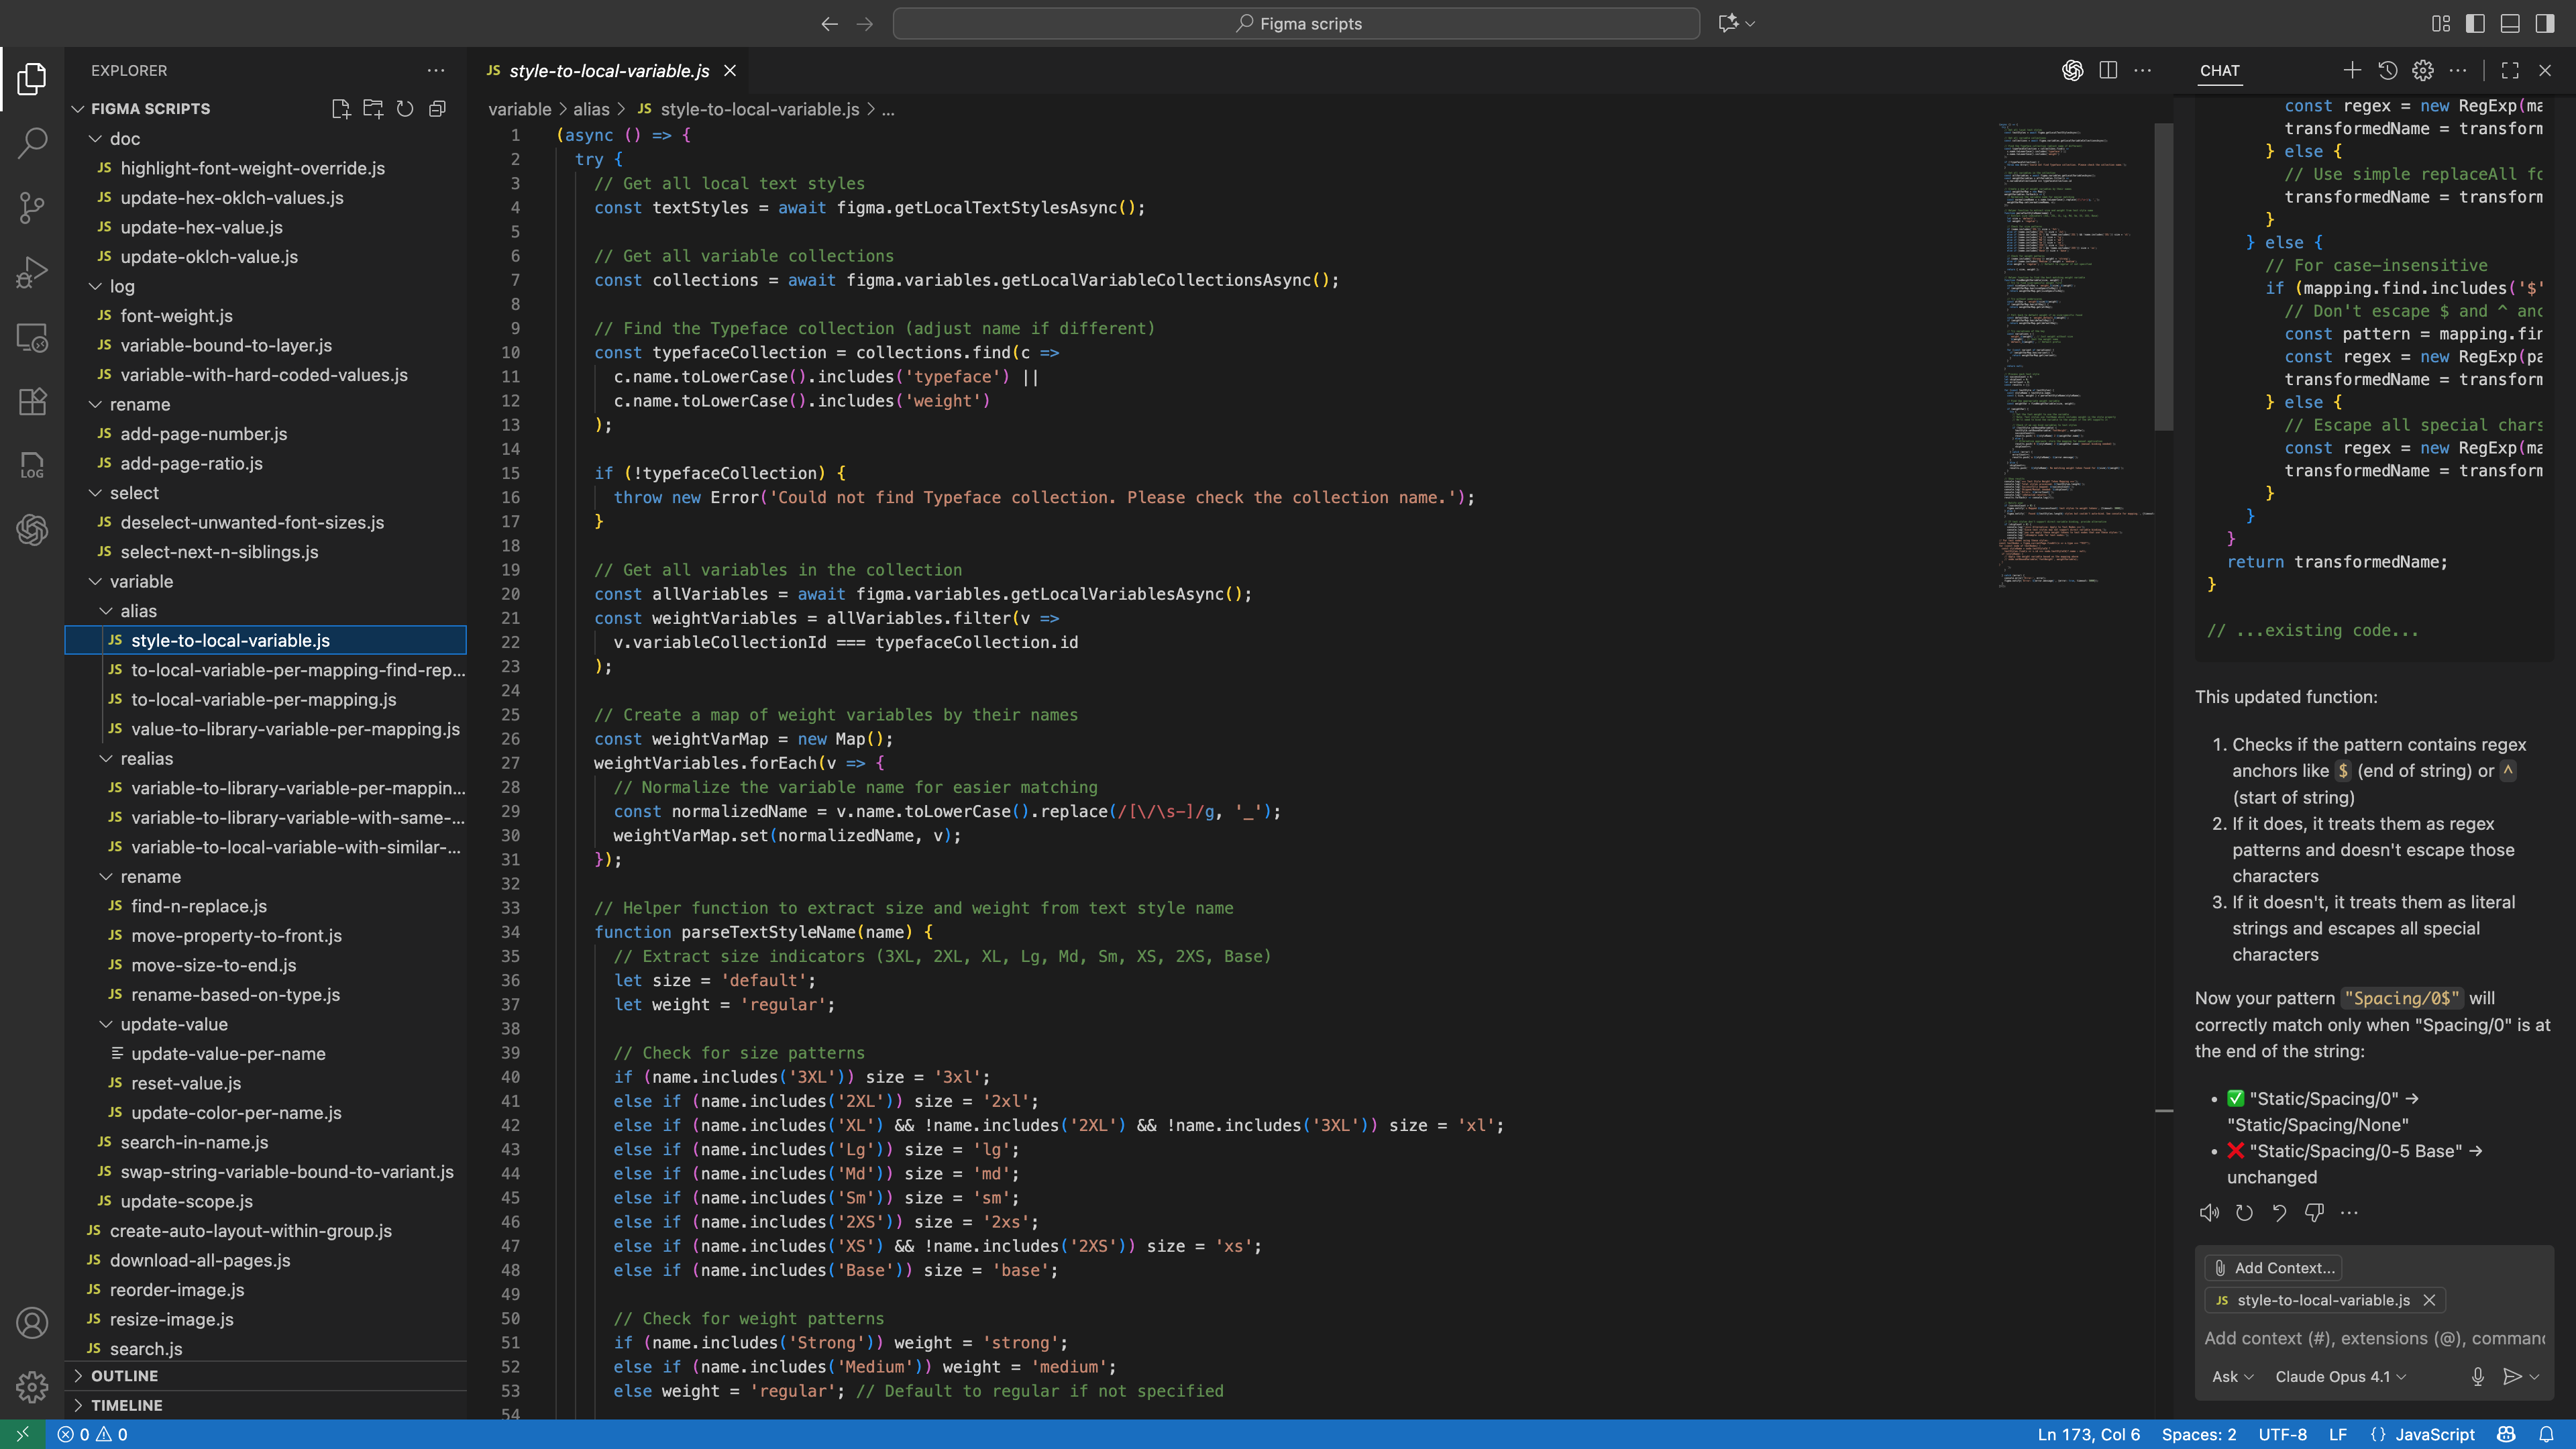This screenshot has width=2576, height=1449.
Task: Start a new chat with plus icon
Action: click(x=2352, y=70)
